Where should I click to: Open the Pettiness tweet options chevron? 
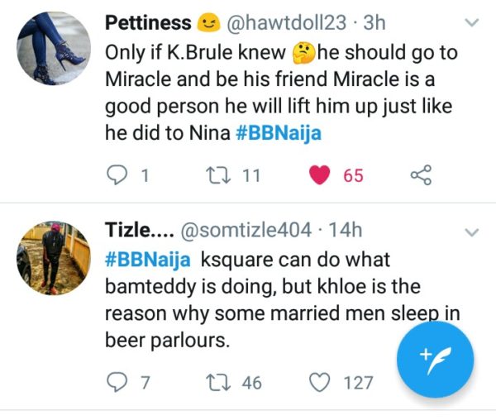[x=472, y=23]
